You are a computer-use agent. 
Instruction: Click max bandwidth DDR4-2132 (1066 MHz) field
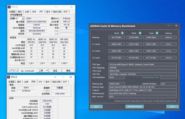coord(37,22)
